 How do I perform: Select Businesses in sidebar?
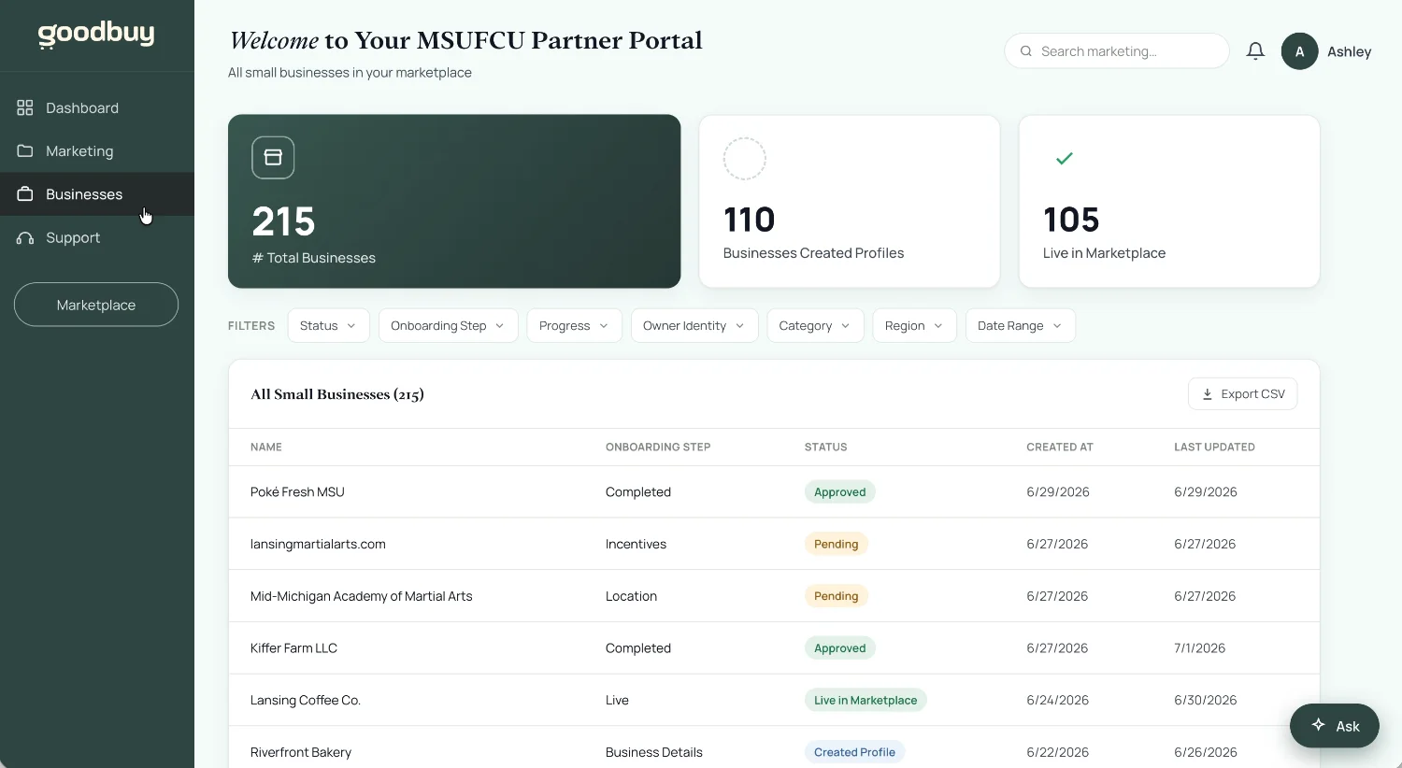pos(97,194)
